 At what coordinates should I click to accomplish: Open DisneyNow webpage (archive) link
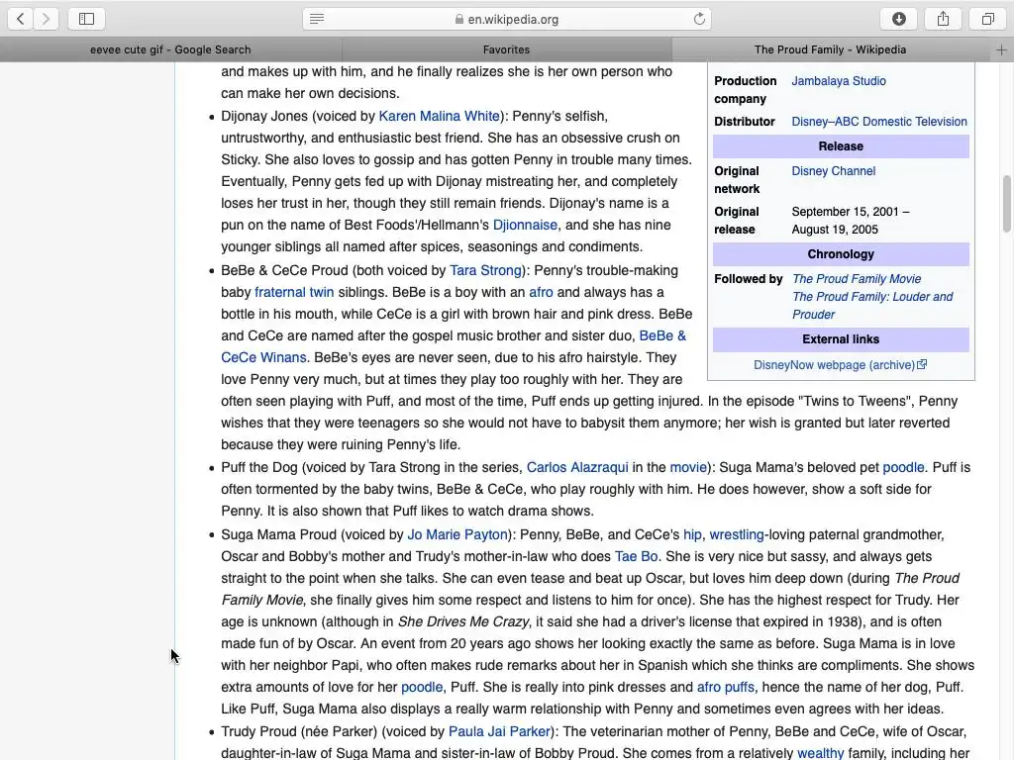point(834,365)
